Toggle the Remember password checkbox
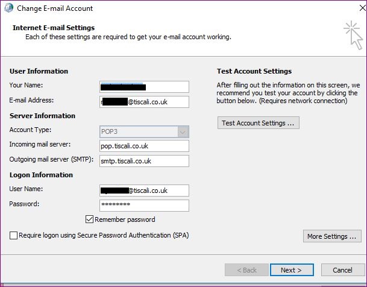This screenshot has width=367, height=287. pyautogui.click(x=90, y=219)
